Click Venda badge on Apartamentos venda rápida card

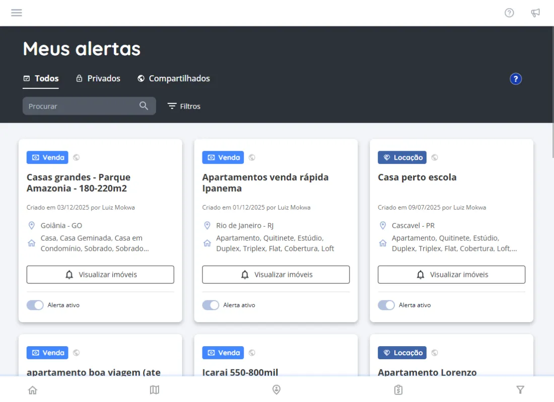[223, 158]
